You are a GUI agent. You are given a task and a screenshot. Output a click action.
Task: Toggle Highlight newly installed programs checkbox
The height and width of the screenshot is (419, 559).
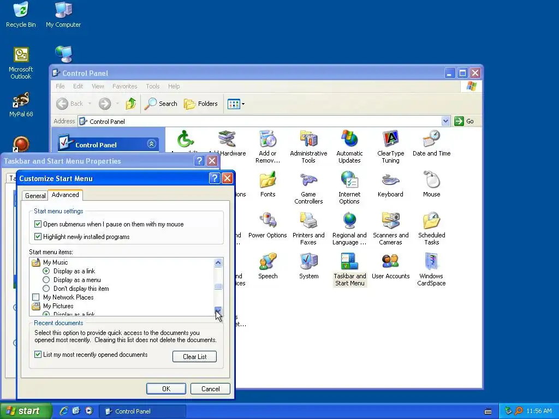(38, 237)
